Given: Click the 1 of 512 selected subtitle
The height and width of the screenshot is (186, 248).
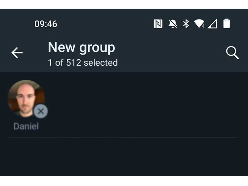Looking at the screenshot, I should (x=83, y=63).
